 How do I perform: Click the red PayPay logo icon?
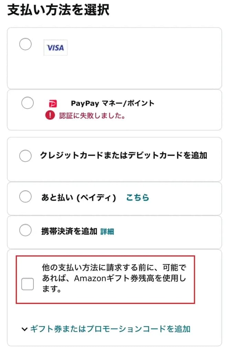coord(52,103)
